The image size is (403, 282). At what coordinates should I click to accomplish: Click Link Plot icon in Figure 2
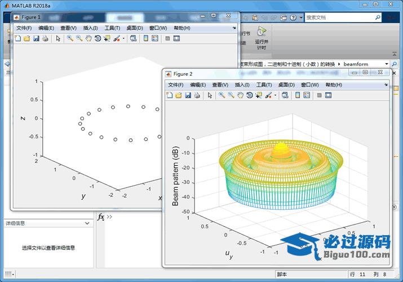click(x=285, y=95)
